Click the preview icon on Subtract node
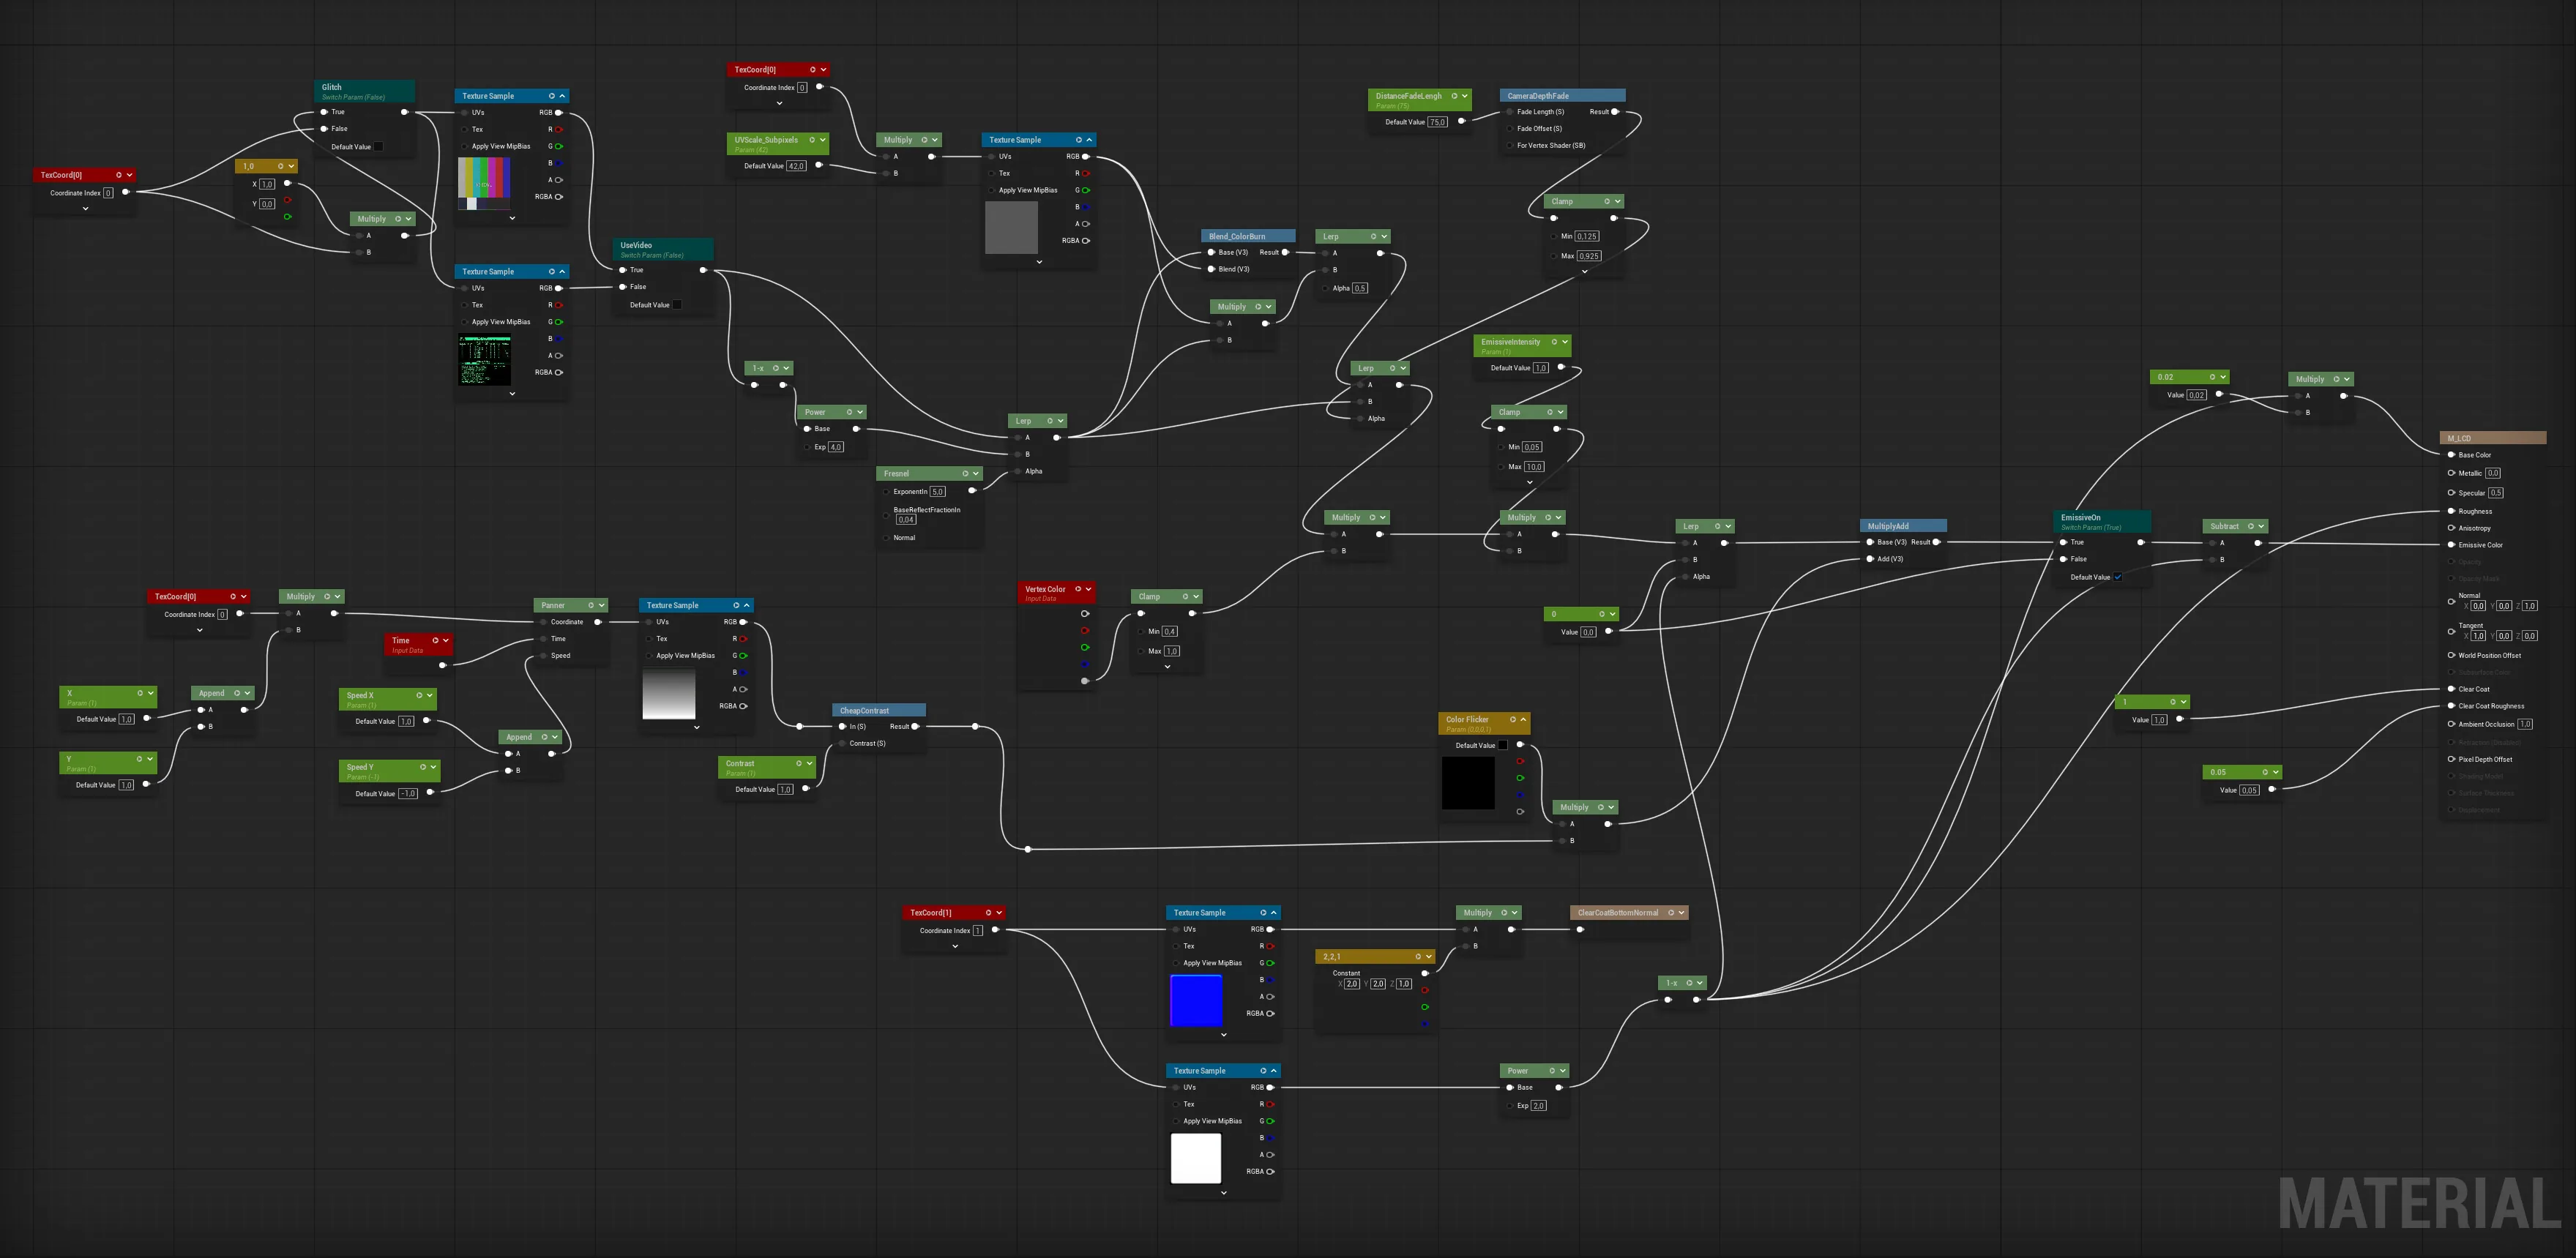 point(2250,526)
